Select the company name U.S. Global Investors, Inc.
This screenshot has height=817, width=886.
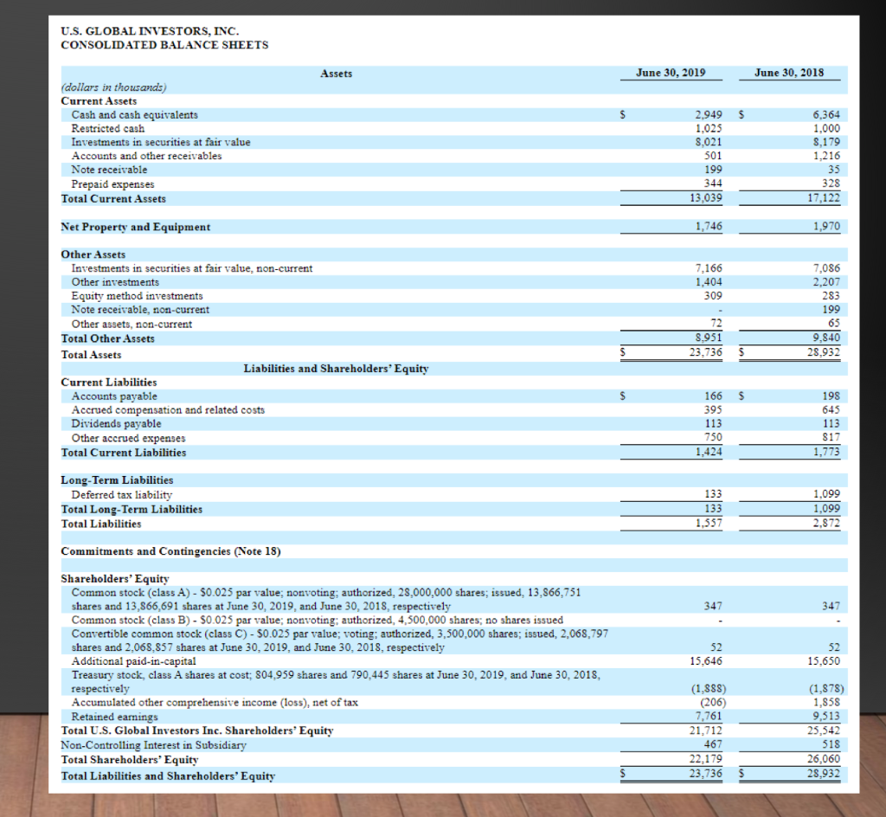[150, 30]
